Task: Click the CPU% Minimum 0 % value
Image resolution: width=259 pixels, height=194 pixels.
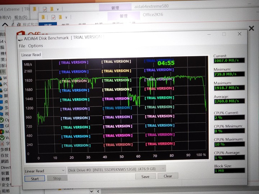Action: tap(230, 131)
